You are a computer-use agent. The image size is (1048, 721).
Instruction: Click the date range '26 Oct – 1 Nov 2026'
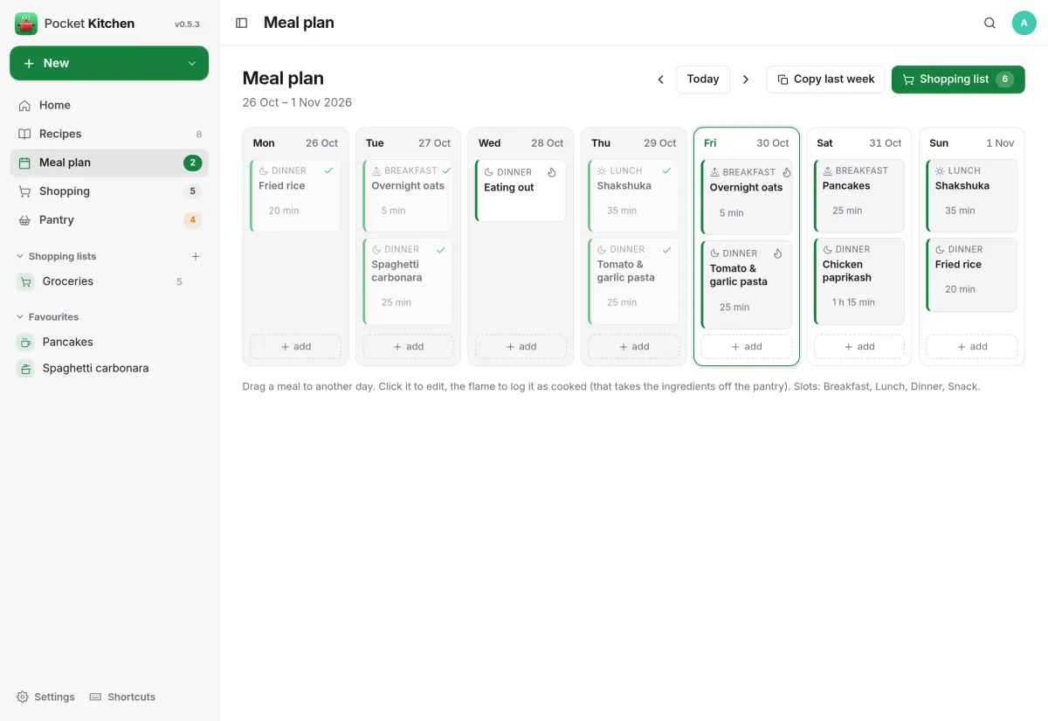[x=297, y=102]
